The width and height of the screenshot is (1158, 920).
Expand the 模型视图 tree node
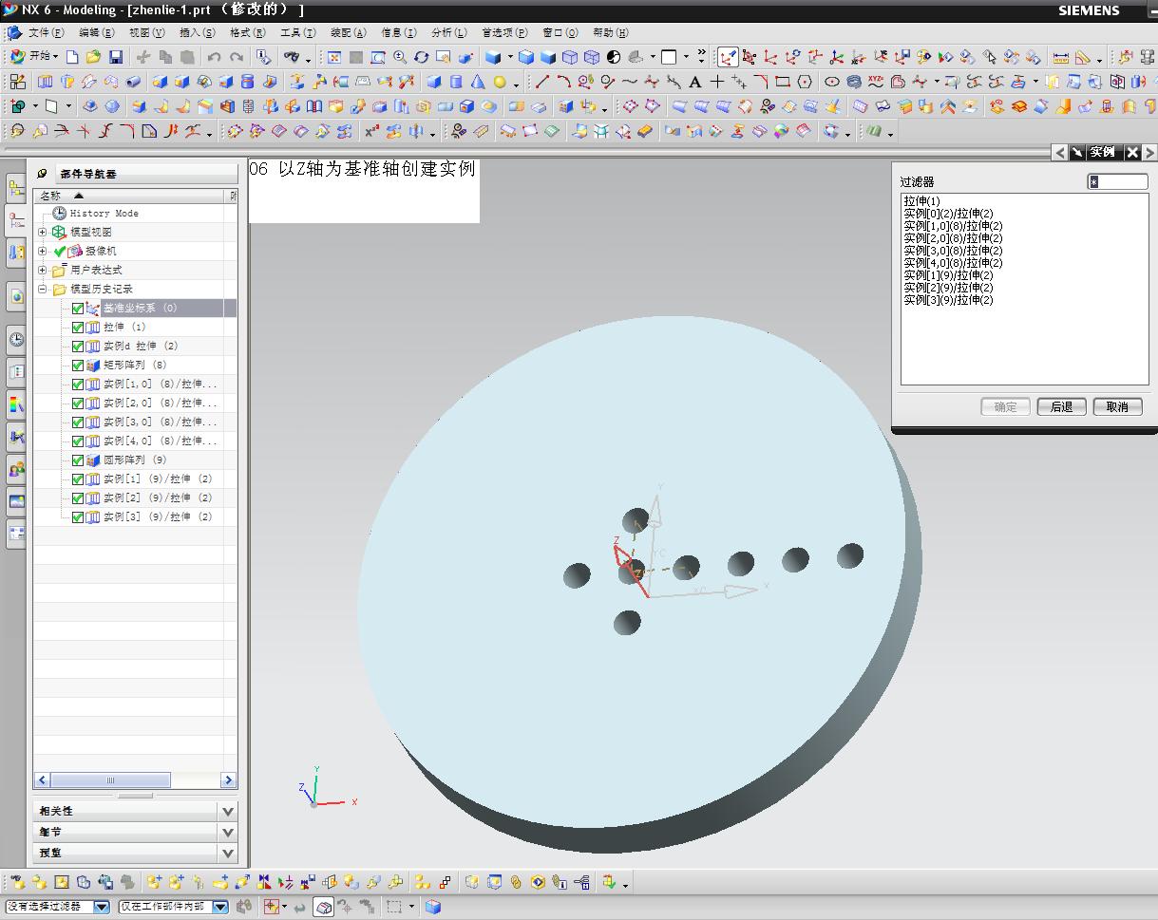[x=42, y=232]
